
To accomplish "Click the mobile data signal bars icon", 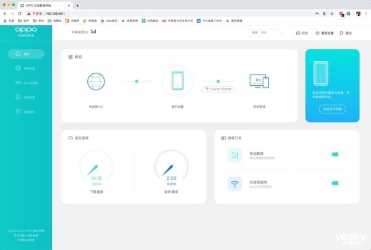I will (235, 155).
